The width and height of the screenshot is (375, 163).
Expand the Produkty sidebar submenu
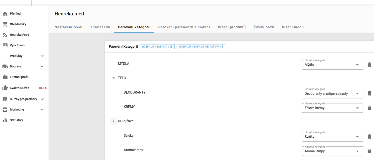tap(42, 56)
